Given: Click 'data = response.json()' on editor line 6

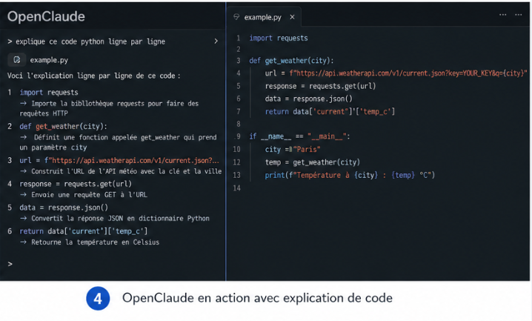Looking at the screenshot, I should [x=309, y=99].
